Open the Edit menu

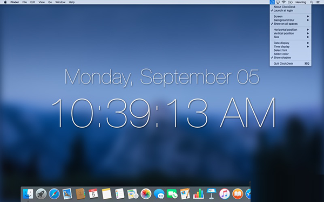(32, 2)
